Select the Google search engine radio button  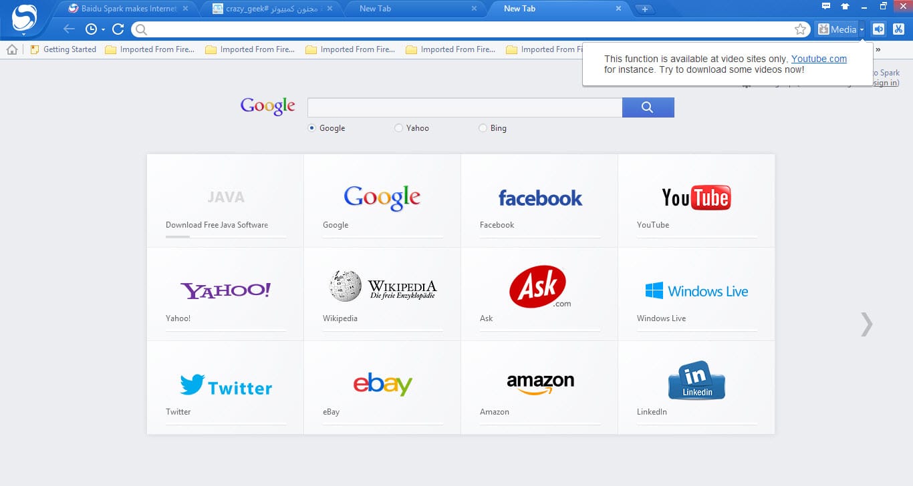pos(311,128)
